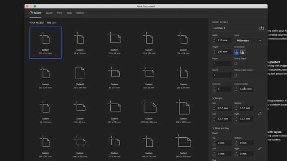
Task: Select the [Default] 210 x 297 mm preset
Action: pyautogui.click(x=80, y=77)
